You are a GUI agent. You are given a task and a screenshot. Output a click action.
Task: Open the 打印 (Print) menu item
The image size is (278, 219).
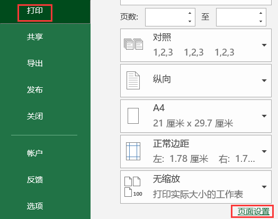[35, 10]
